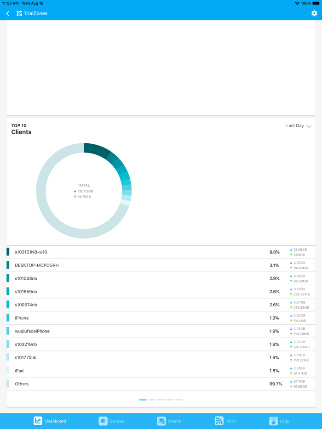Open the settings gear icon
The image size is (322, 429).
click(x=314, y=13)
